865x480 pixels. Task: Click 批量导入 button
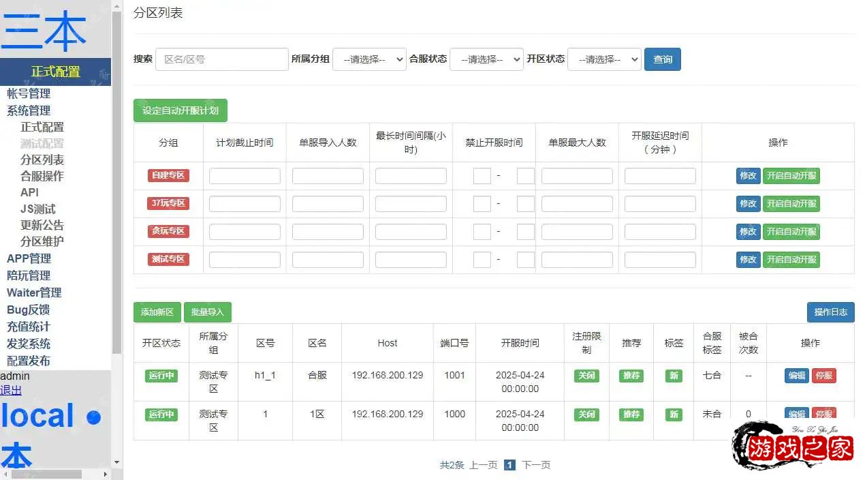click(208, 312)
